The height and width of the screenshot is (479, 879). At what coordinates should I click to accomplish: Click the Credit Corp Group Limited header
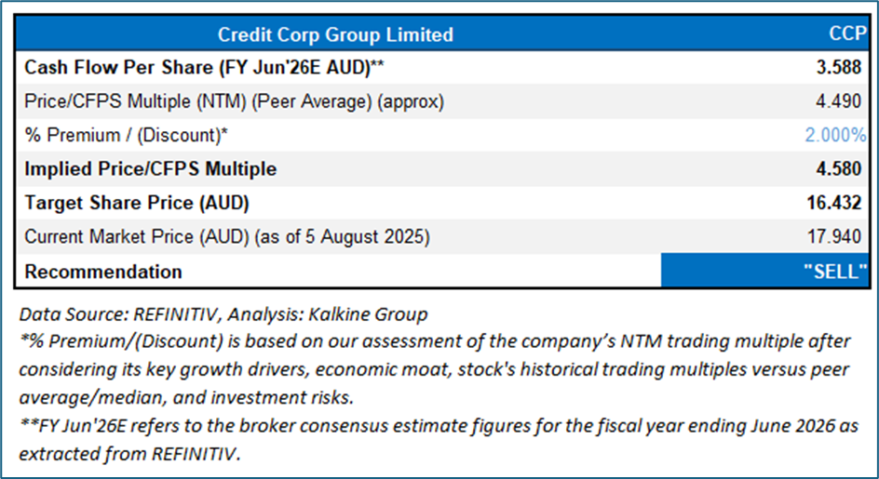(x=335, y=35)
